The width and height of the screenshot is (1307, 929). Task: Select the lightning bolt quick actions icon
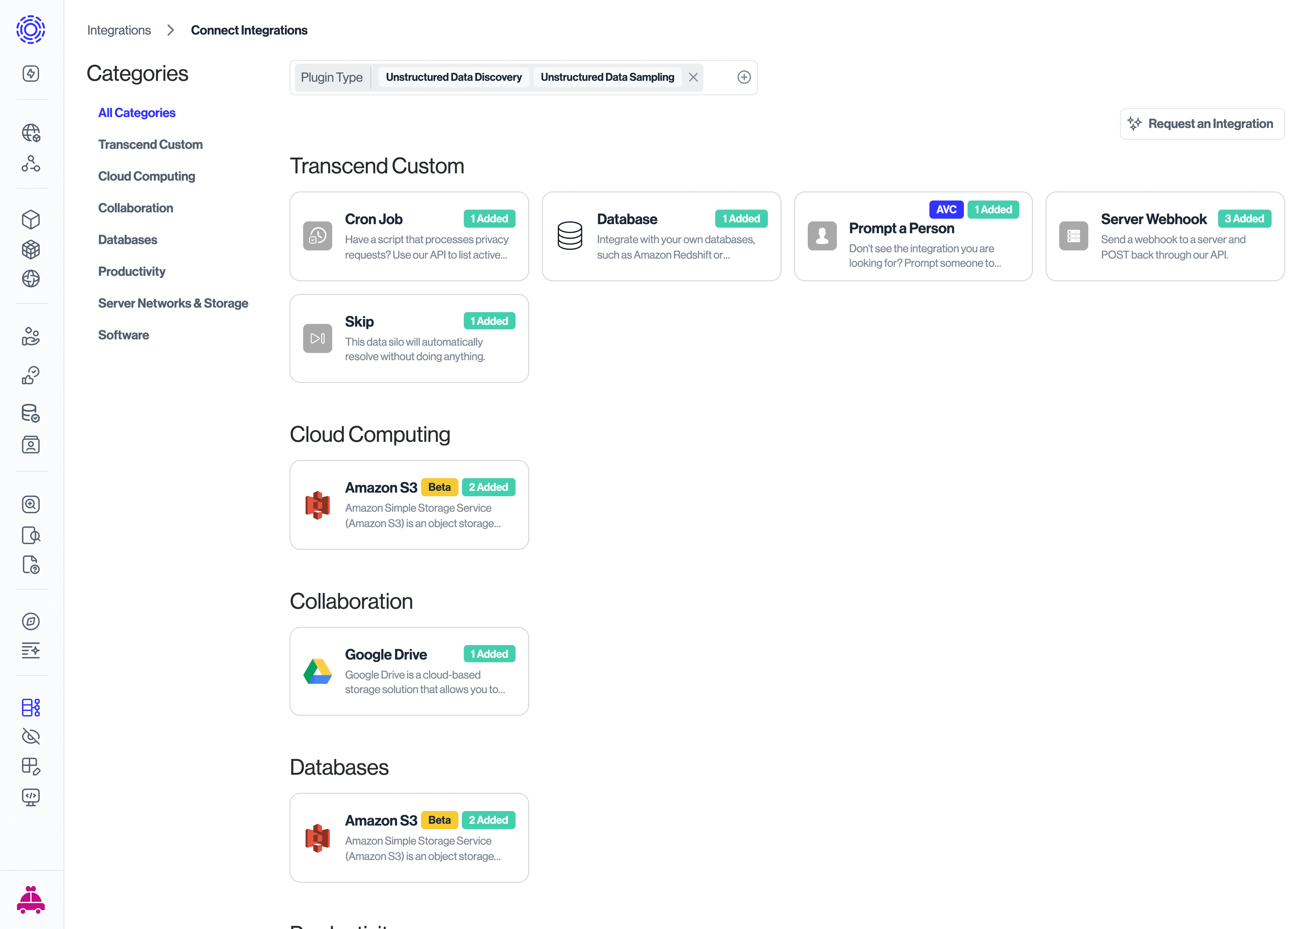tap(31, 73)
